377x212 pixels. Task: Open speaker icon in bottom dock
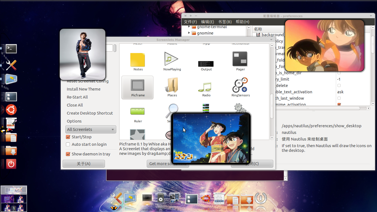[x=161, y=198]
